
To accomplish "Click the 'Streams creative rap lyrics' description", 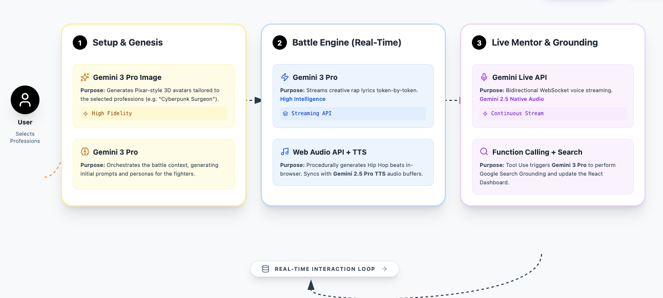I will pos(349,90).
